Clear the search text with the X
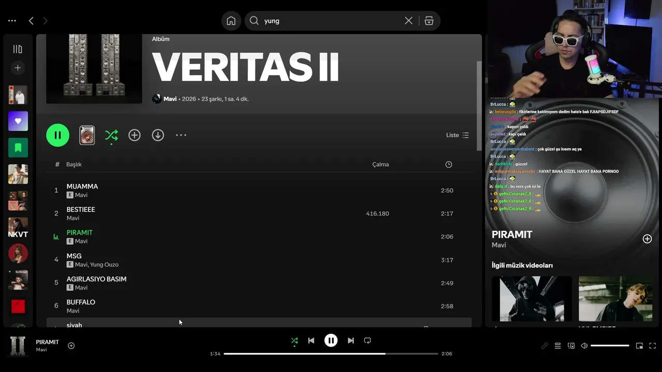Screen dimensions: 662x372 [409, 21]
